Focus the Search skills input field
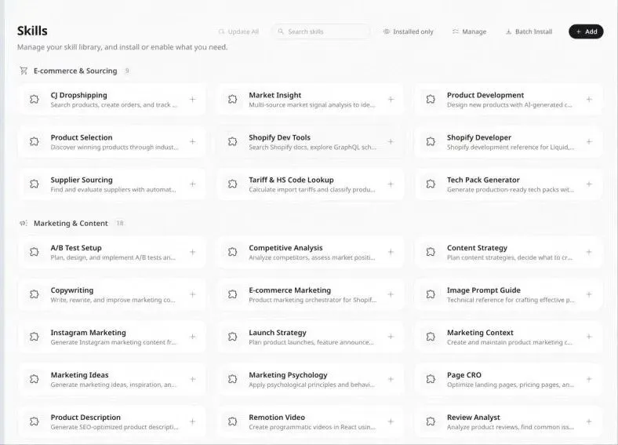618x445 pixels. coord(323,31)
